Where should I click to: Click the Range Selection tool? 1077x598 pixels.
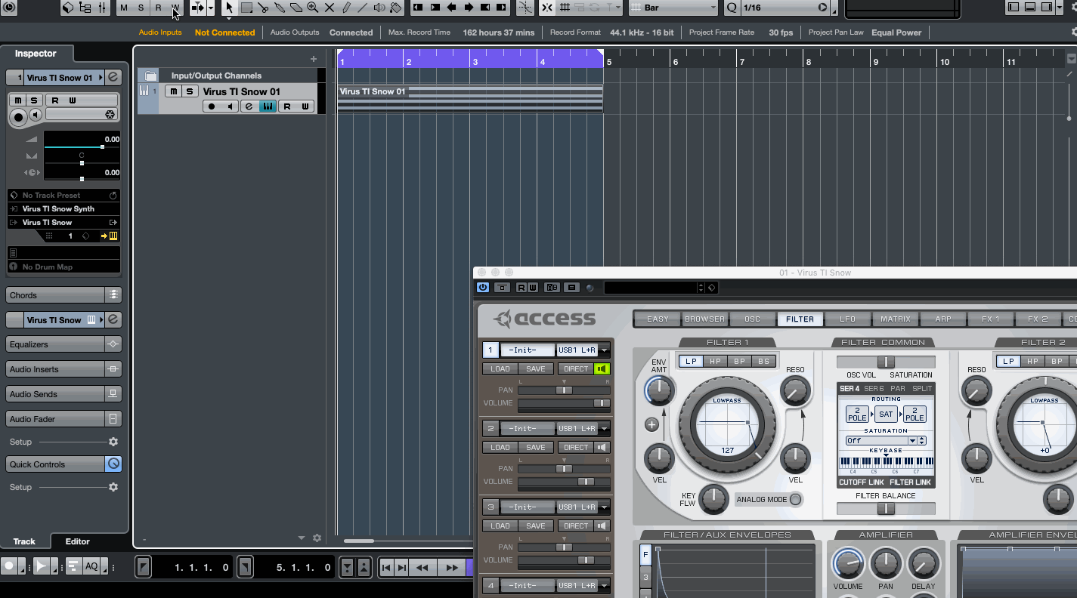(x=246, y=8)
